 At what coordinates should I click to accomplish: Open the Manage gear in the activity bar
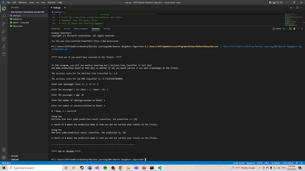click(x=4, y=157)
